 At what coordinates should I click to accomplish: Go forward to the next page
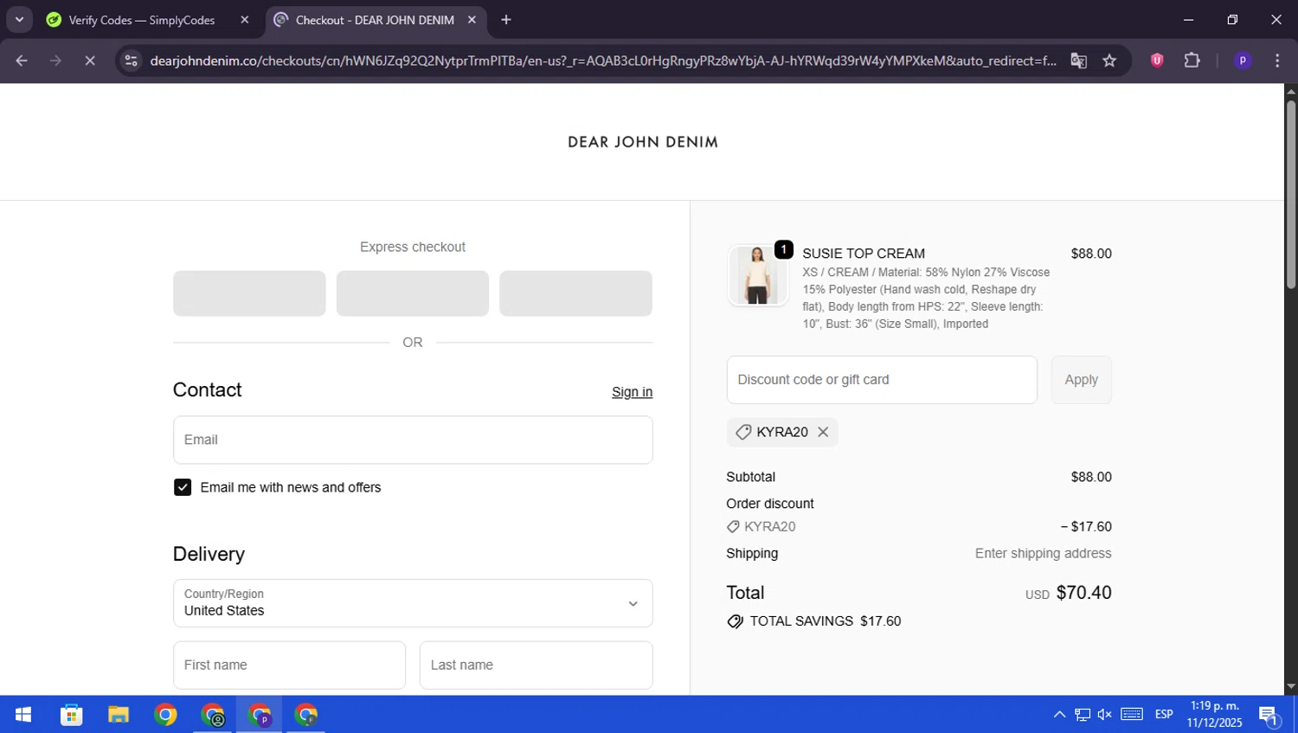point(55,61)
